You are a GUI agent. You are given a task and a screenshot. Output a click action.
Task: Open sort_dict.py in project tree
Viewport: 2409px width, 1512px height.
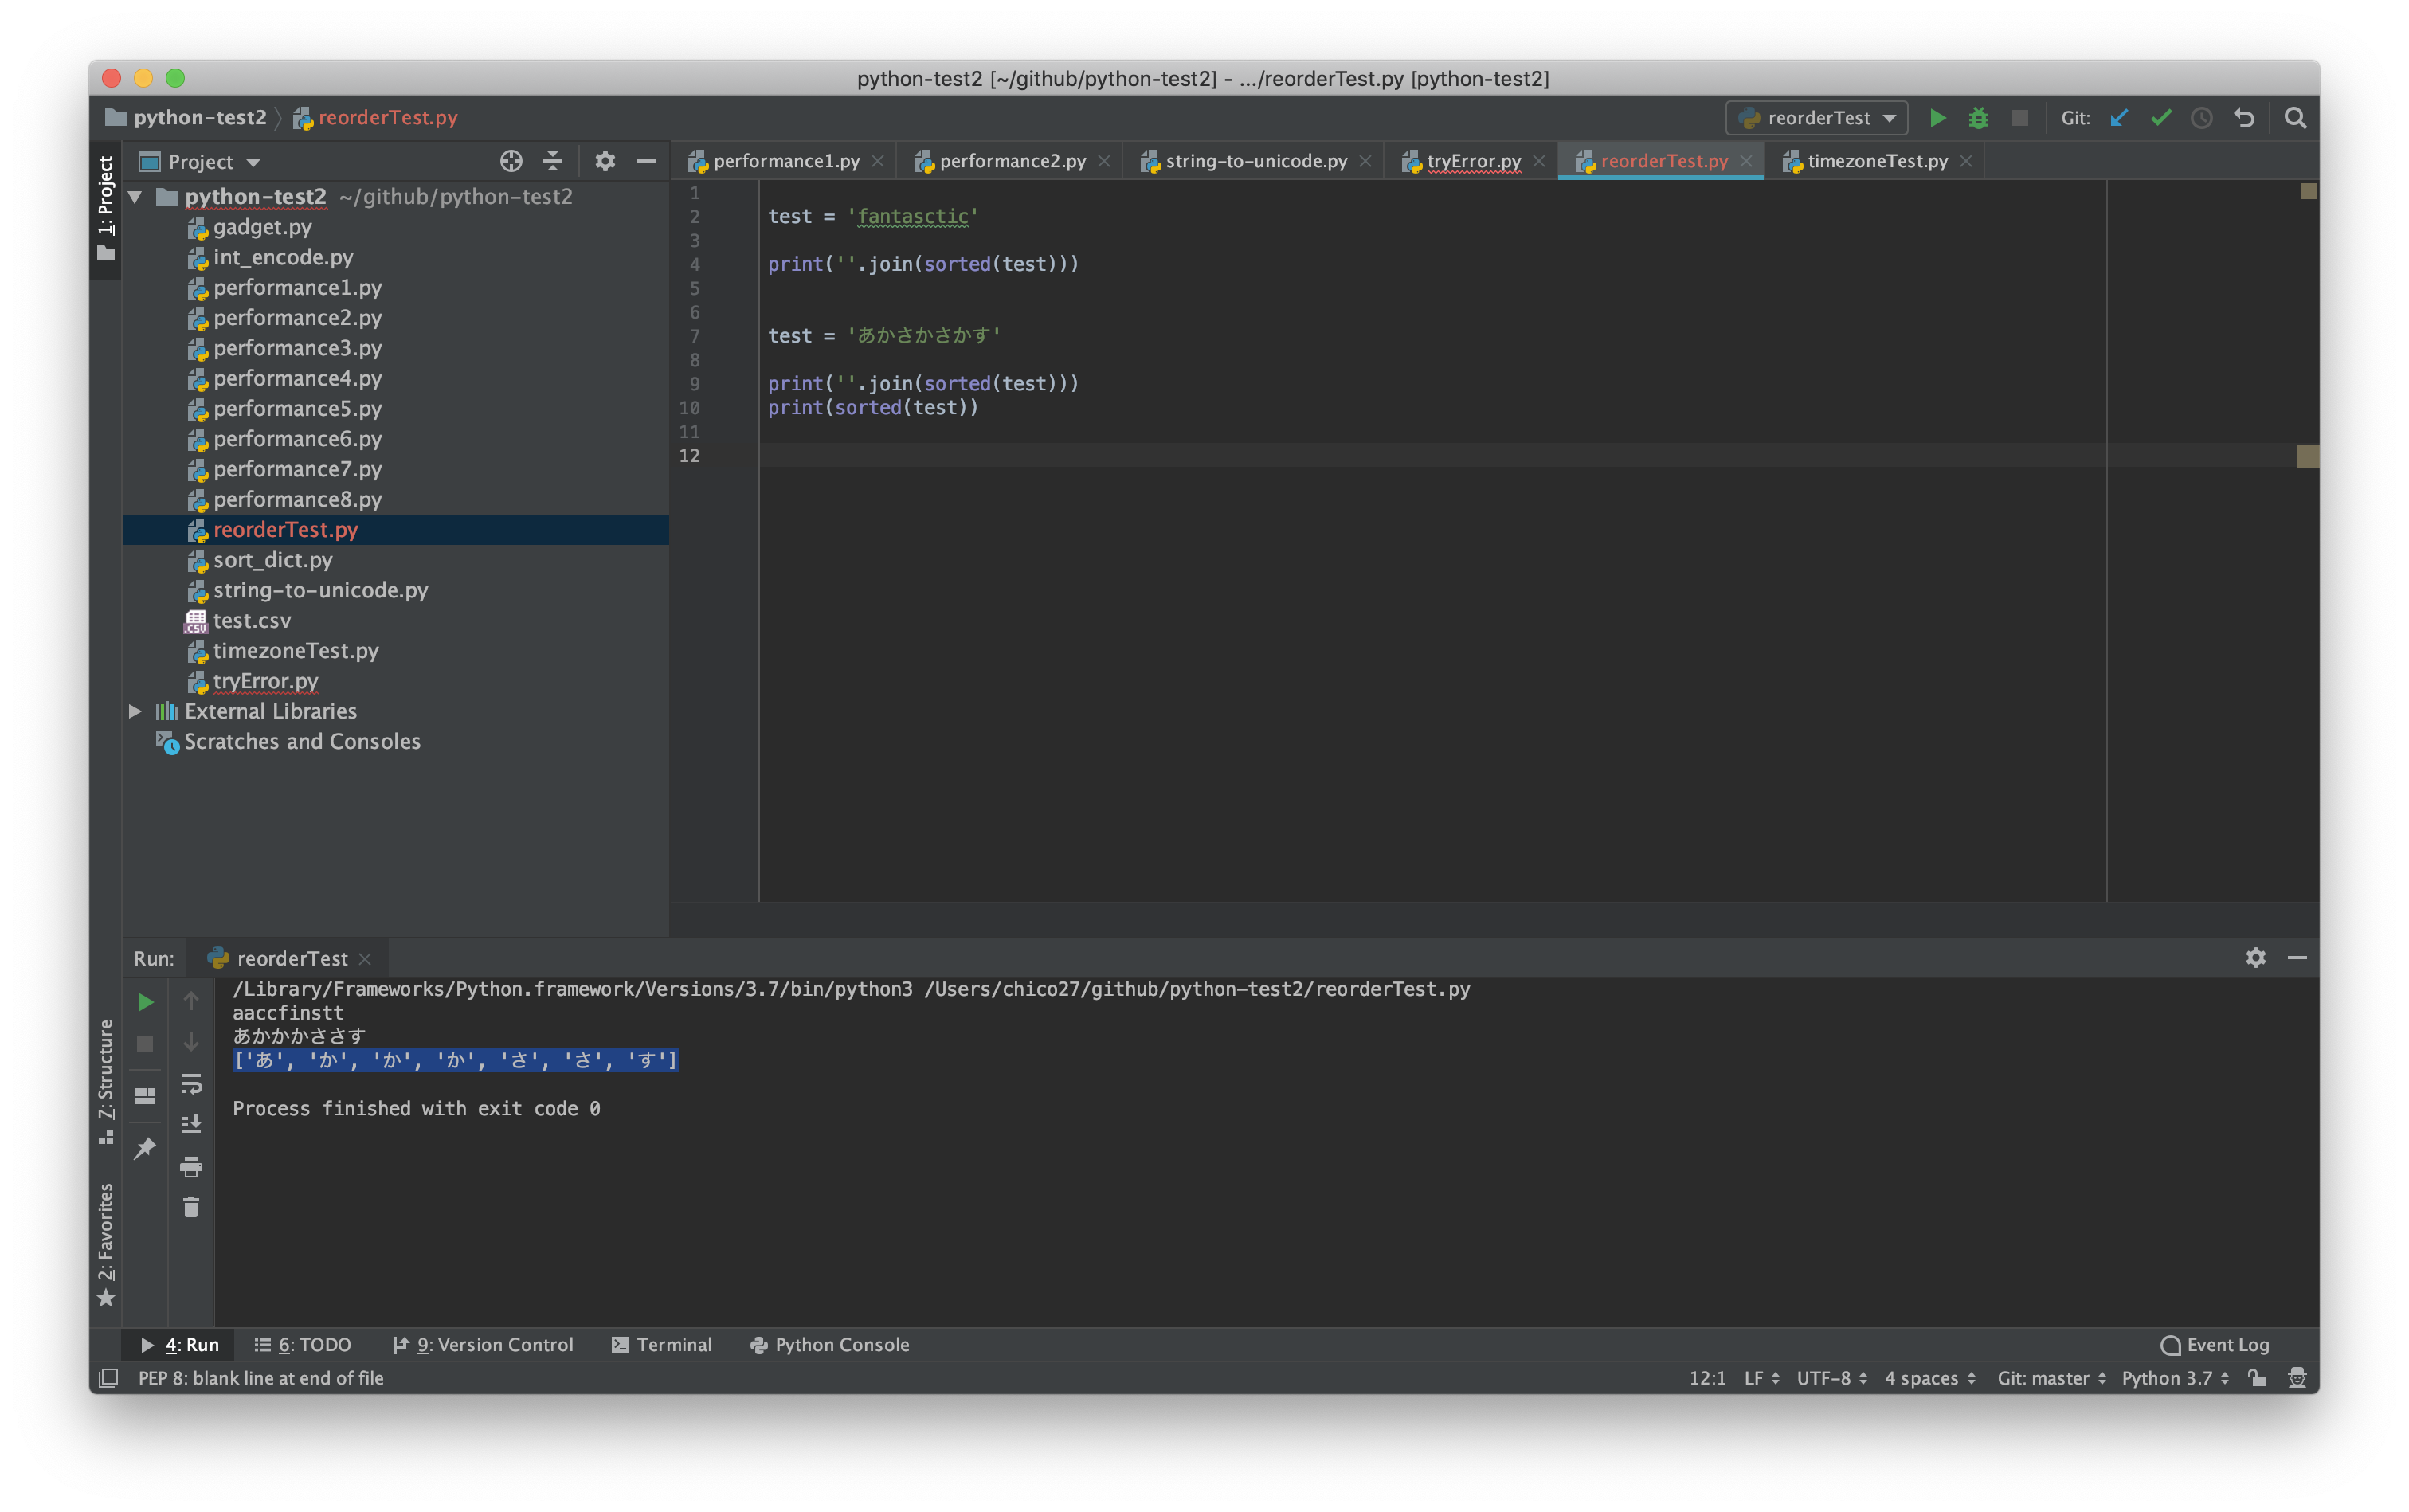272,560
